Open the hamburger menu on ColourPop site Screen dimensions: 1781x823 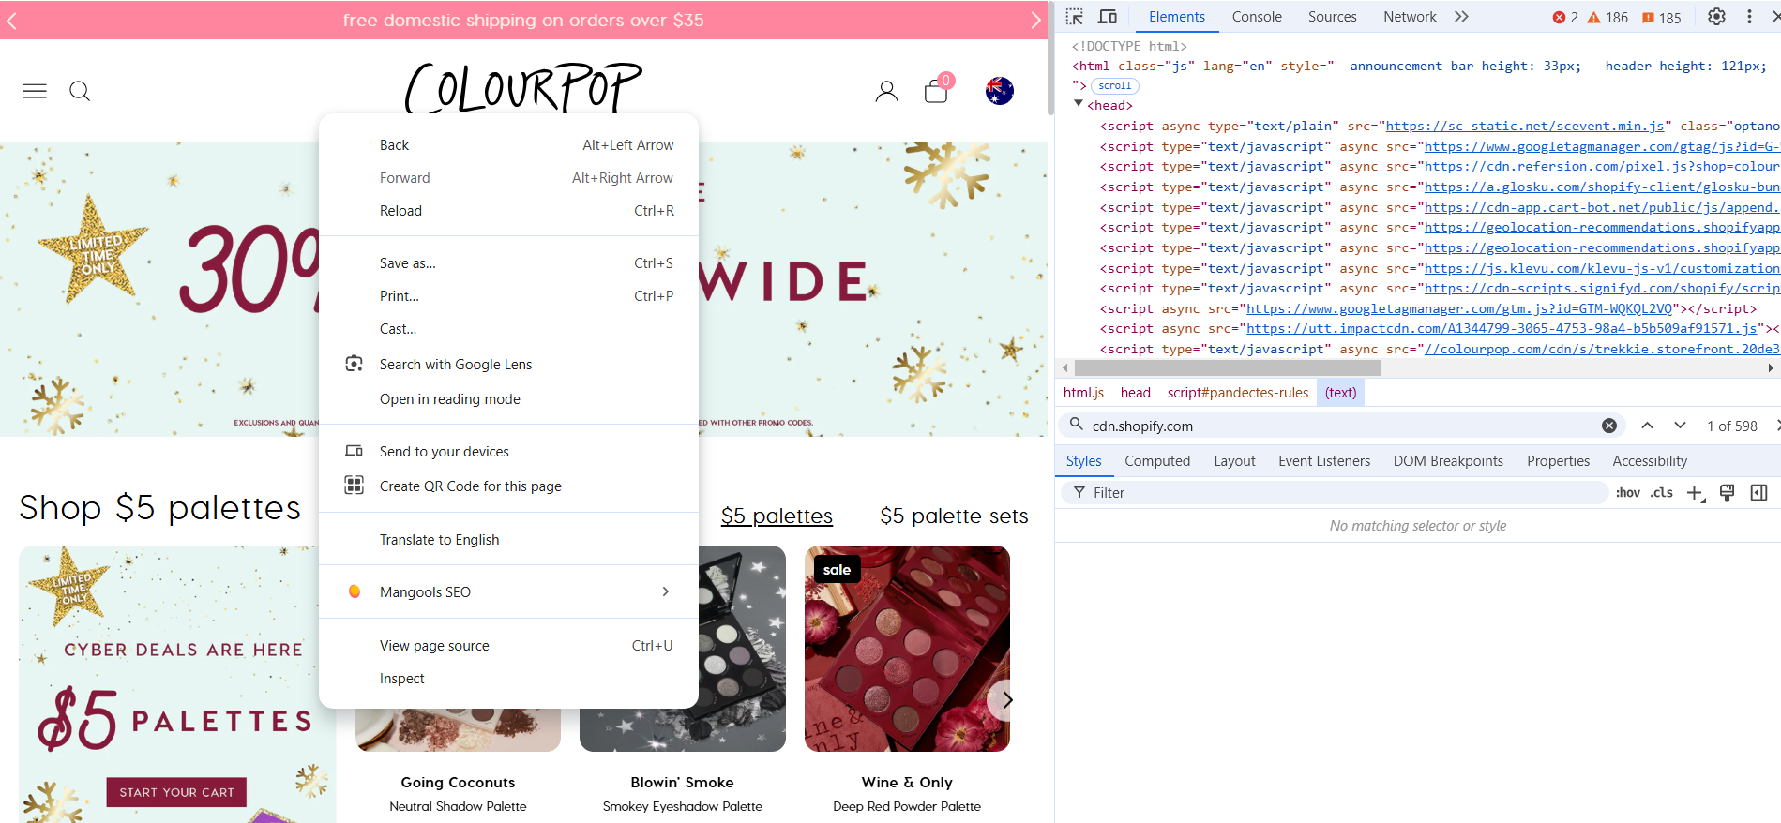coord(35,91)
